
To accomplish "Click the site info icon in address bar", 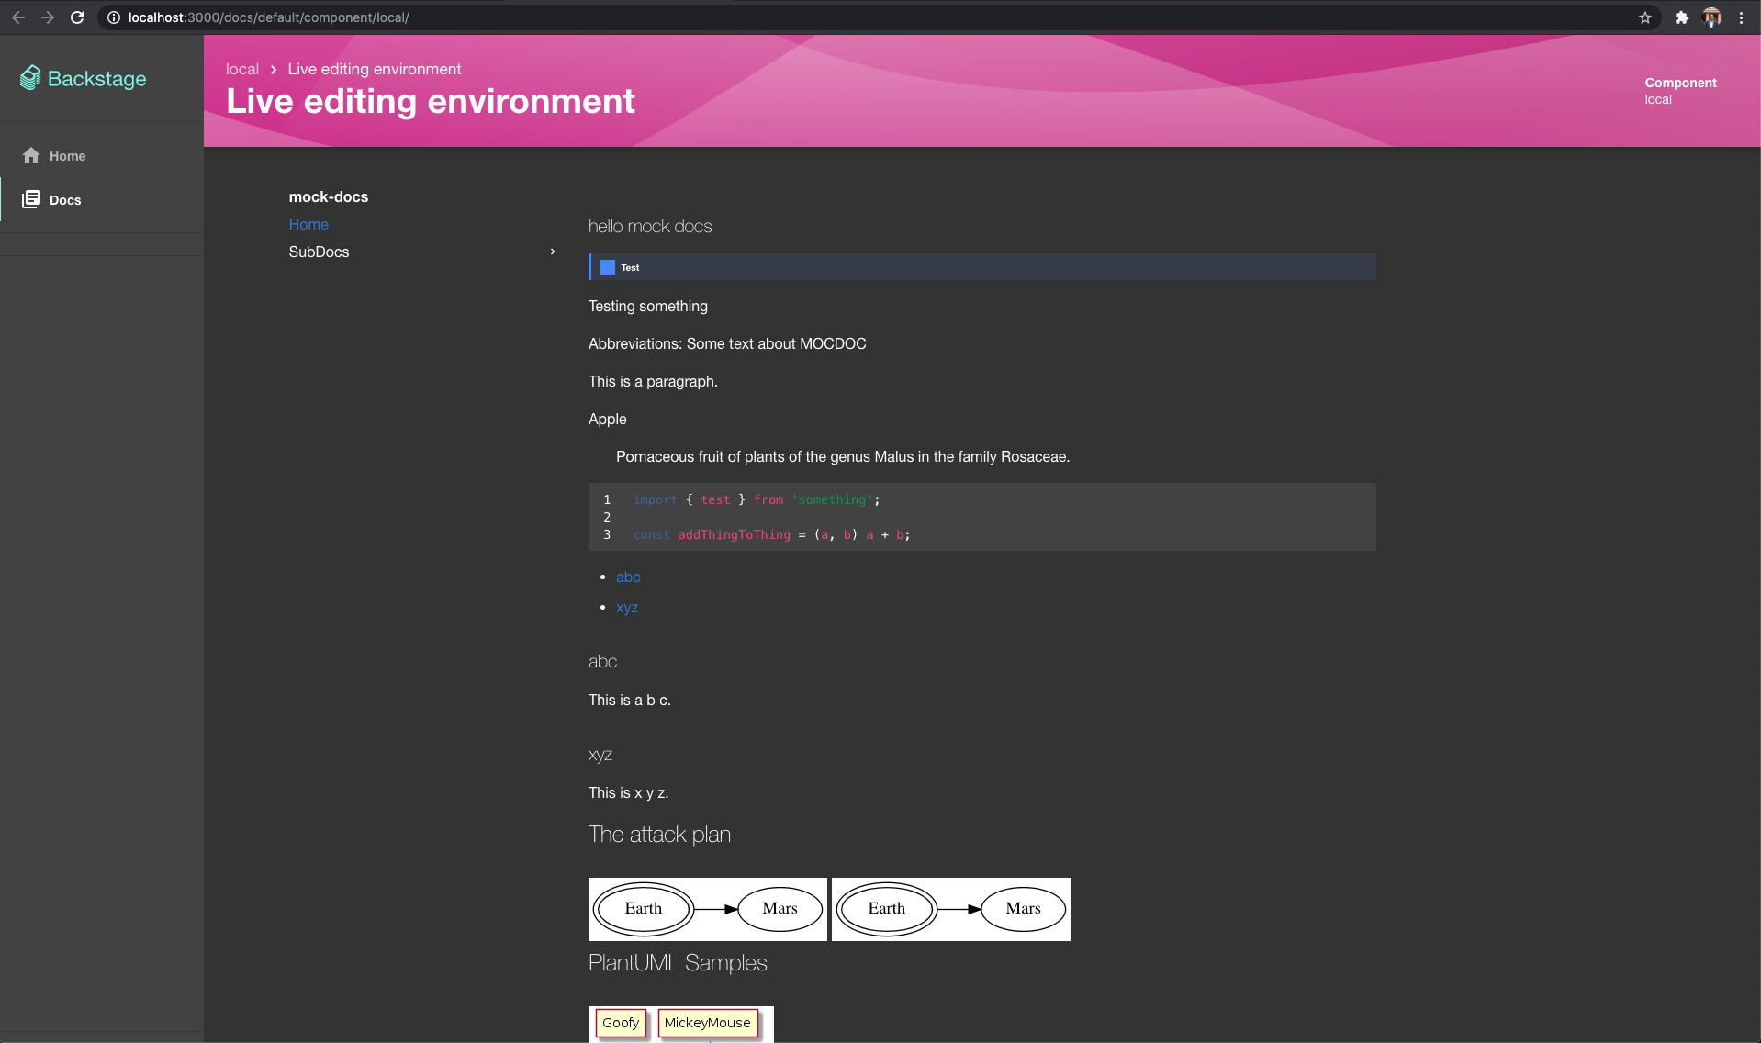I will [x=114, y=17].
